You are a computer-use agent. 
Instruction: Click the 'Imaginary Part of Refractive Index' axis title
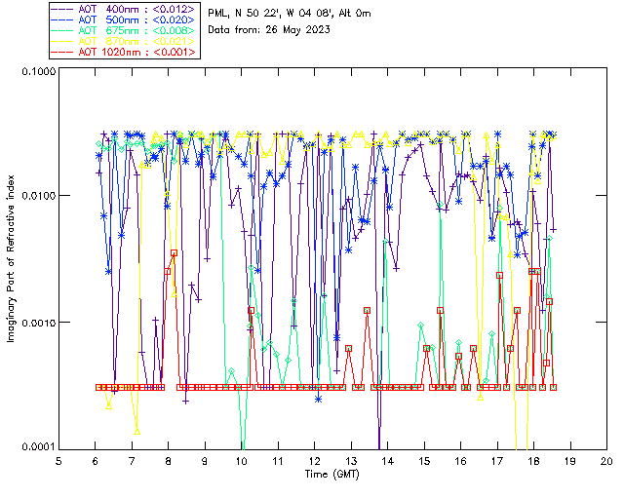(x=13, y=259)
